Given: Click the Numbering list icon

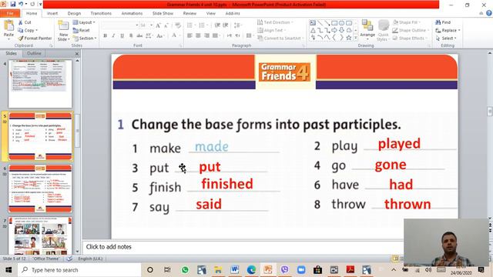Looking at the screenshot, I should point(203,25).
